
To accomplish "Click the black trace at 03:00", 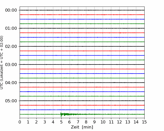I will coord(82,64).
